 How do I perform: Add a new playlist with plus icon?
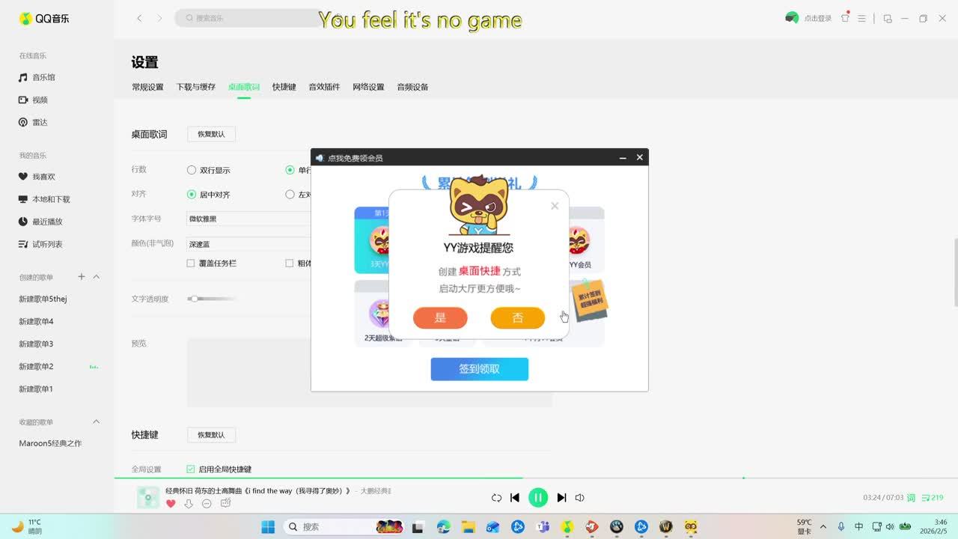coord(82,277)
